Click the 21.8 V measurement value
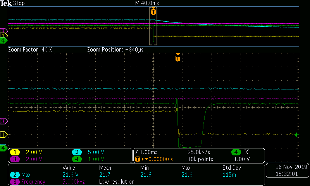 [71, 175]
